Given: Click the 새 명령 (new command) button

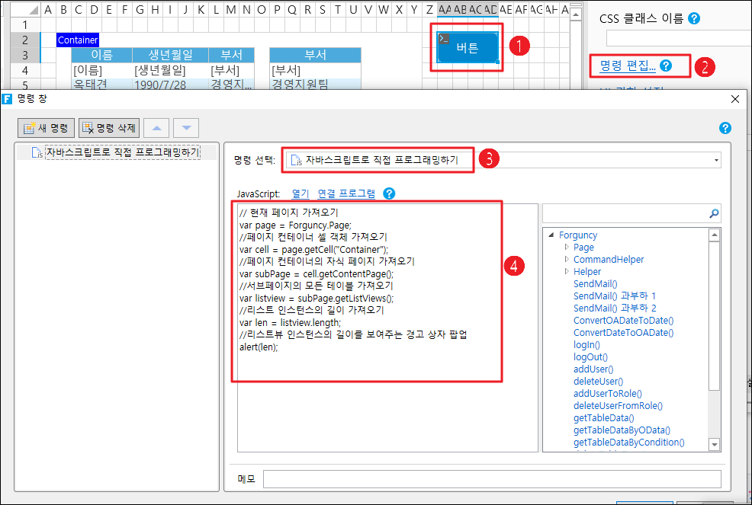Looking at the screenshot, I should point(46,128).
